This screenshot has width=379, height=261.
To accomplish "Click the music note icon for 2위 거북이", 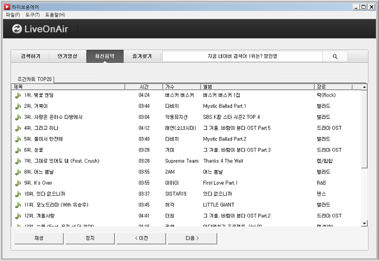I will pos(18,106).
